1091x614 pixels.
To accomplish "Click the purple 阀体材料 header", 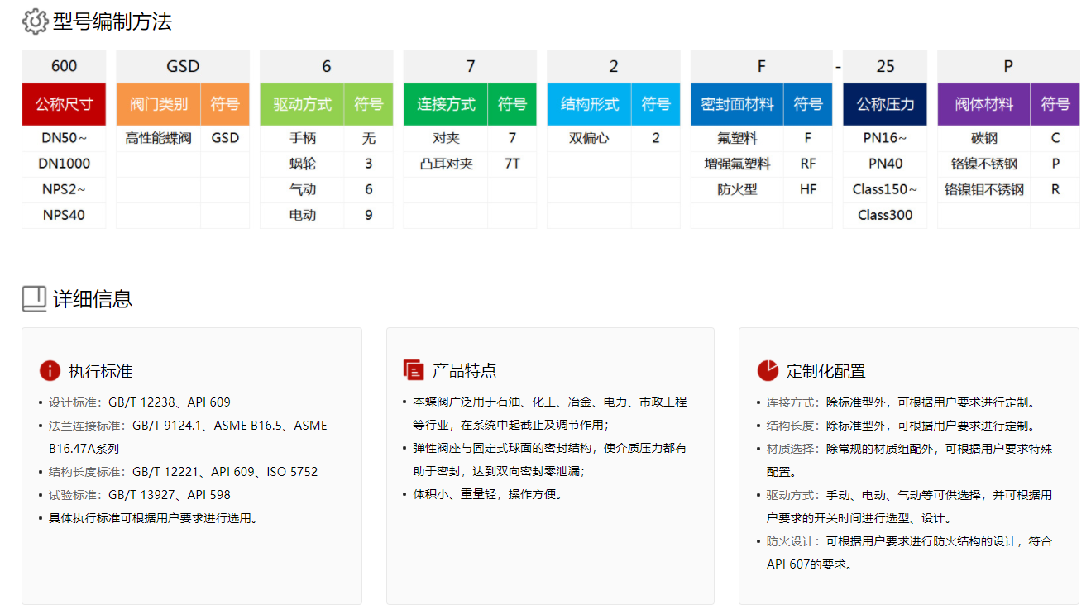I will (x=983, y=104).
